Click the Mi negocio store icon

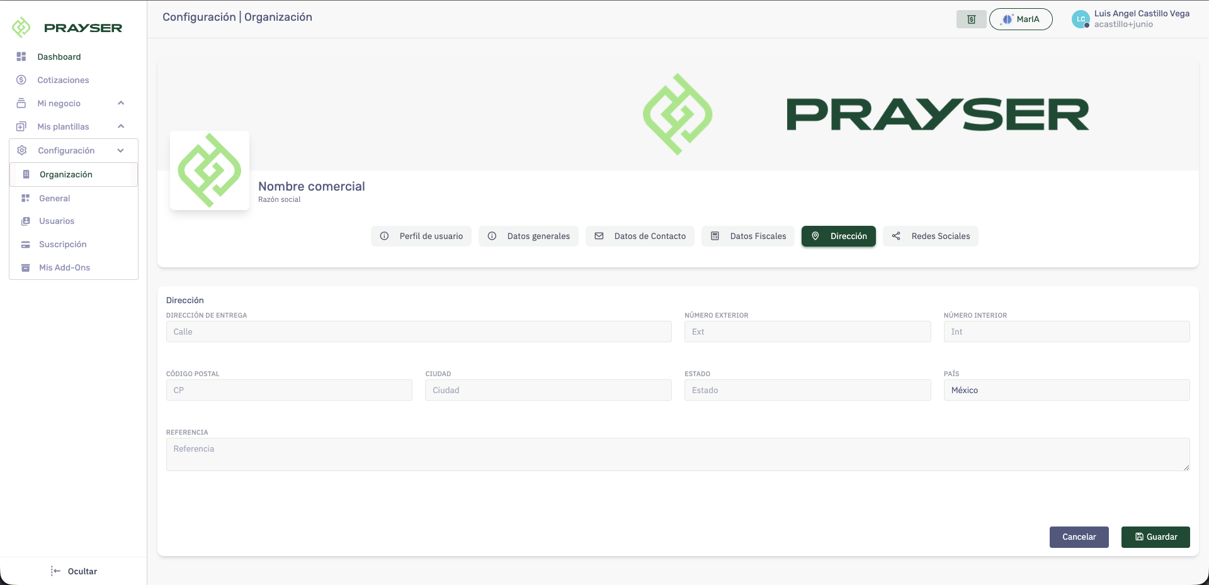point(21,103)
